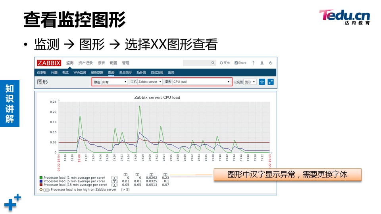381x214 pixels.
Task: Open the help question mark
Action: click(253, 63)
